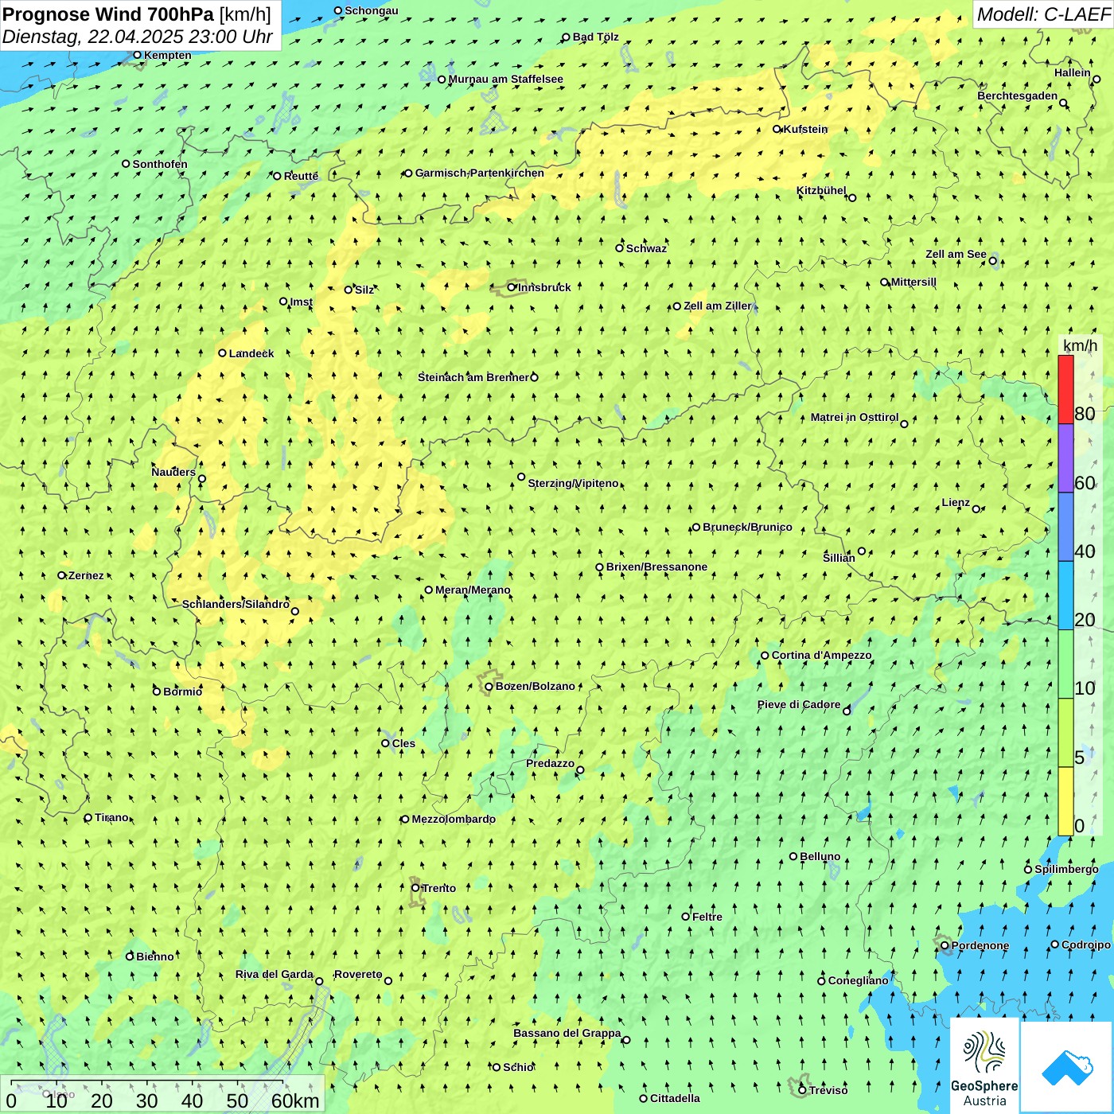1114x1114 pixels.
Task: Click the '60km' scale bar label
Action: (x=295, y=1100)
